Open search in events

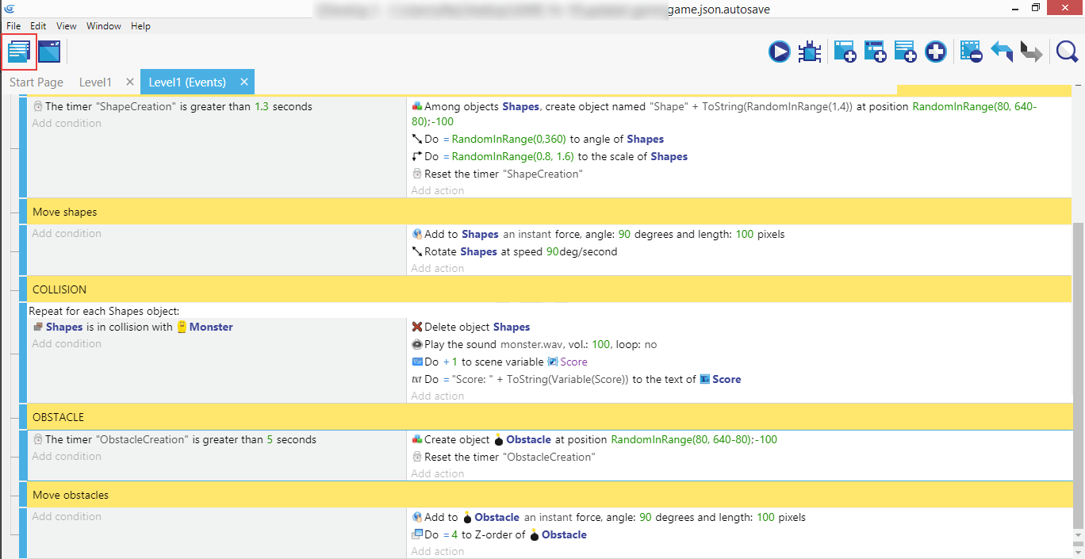[x=1067, y=52]
